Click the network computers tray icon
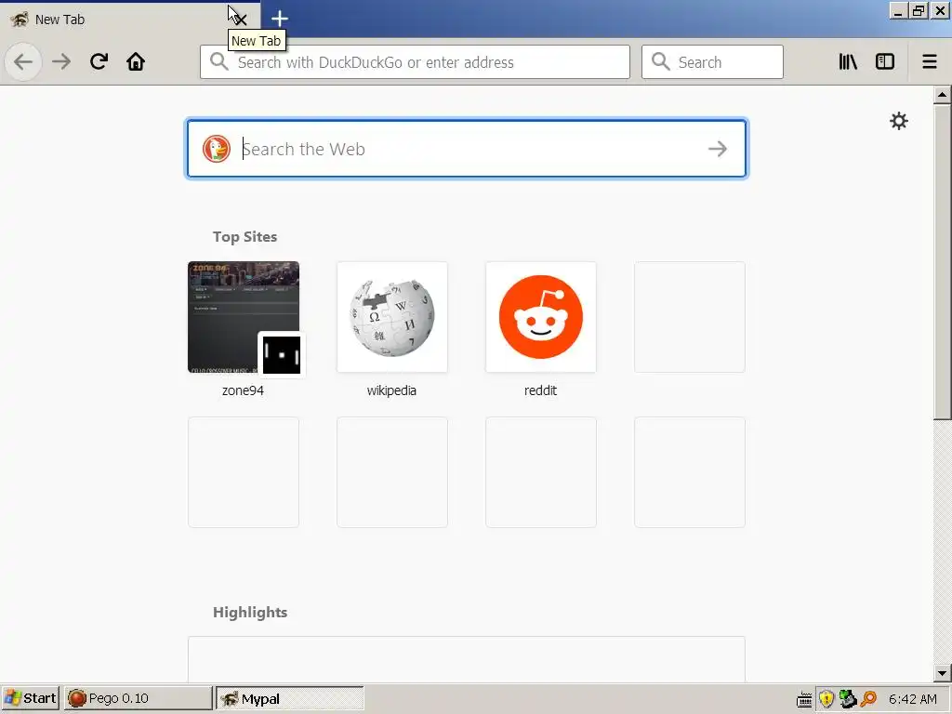 coord(848,699)
